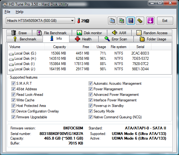This screenshot has height=155, width=179.
Task: Select the Info tab
Action: tap(56, 39)
